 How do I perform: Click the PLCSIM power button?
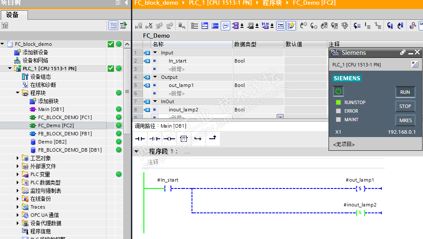(x=338, y=91)
